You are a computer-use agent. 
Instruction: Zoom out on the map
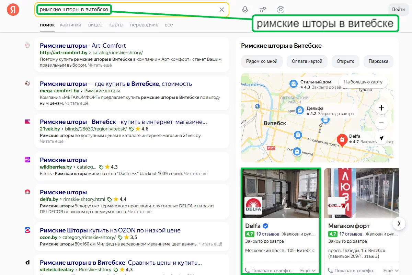point(381,123)
